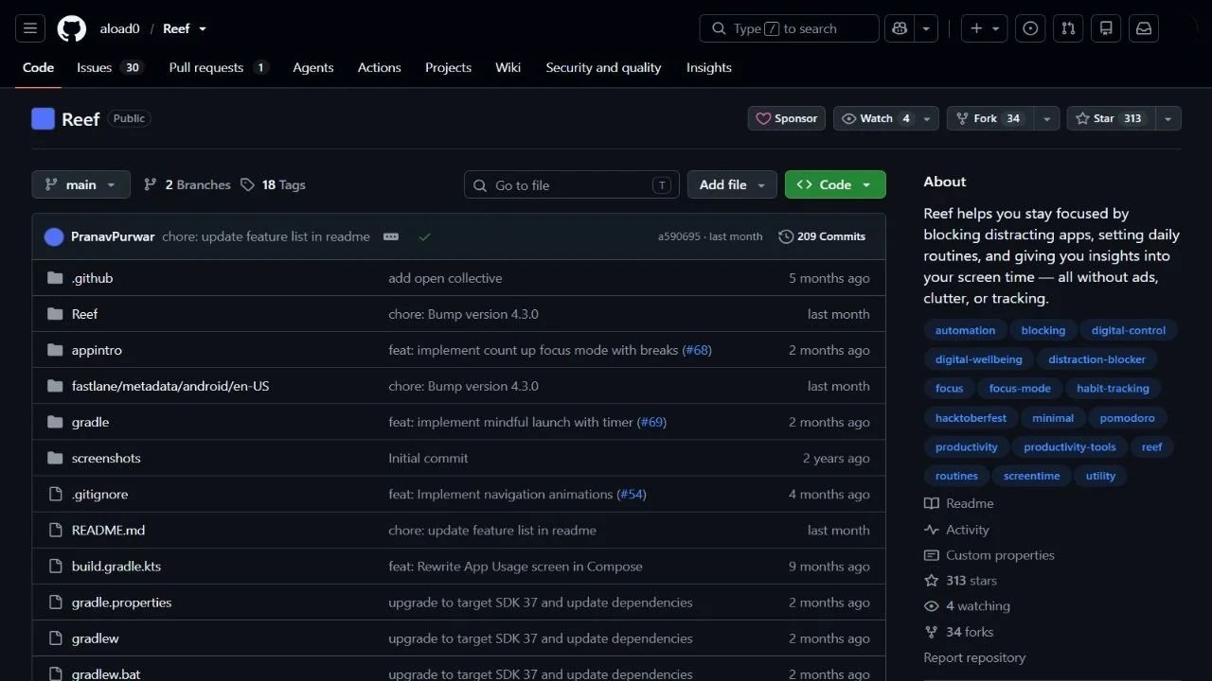View the 313 stars link
Screen dimensions: 1212x681
click(961, 581)
